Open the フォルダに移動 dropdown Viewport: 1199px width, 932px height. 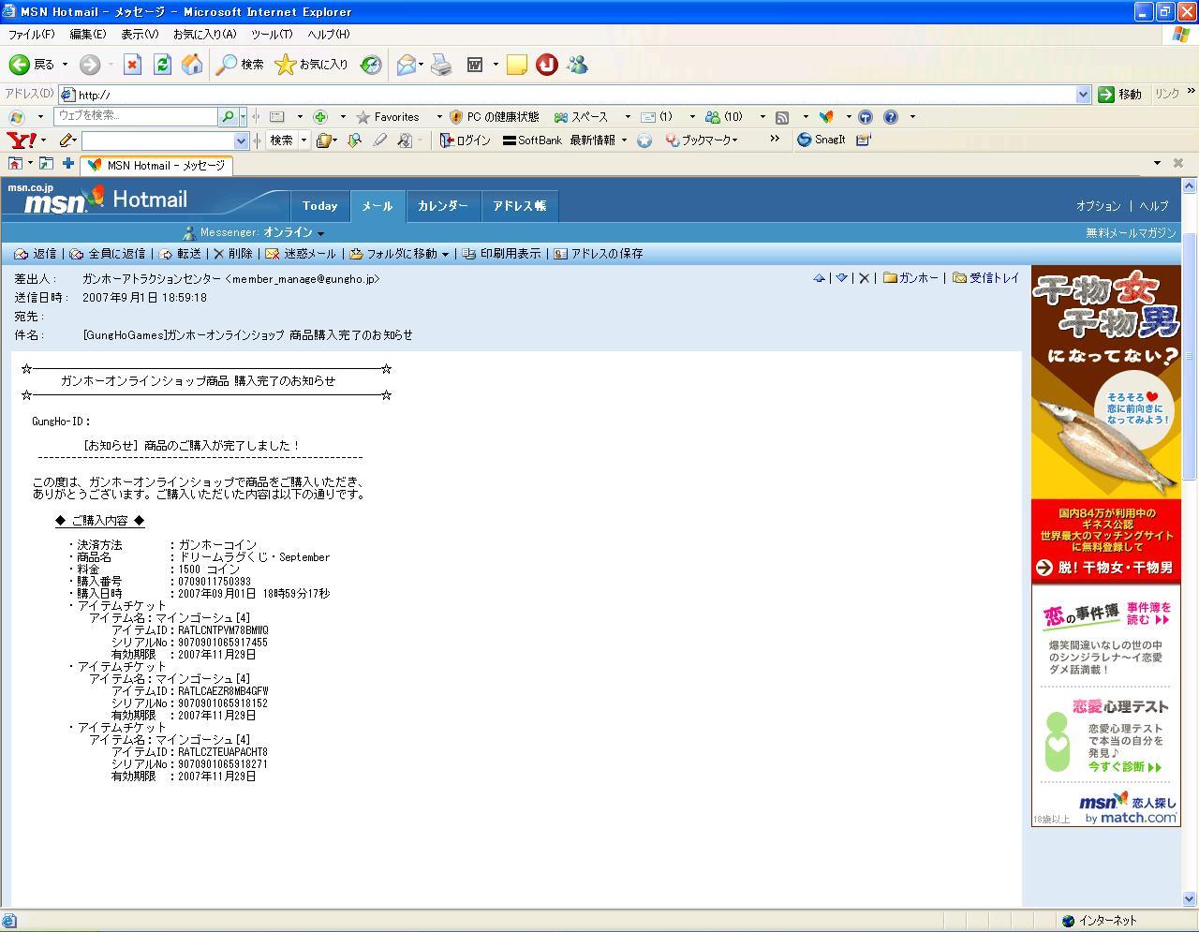click(x=445, y=254)
